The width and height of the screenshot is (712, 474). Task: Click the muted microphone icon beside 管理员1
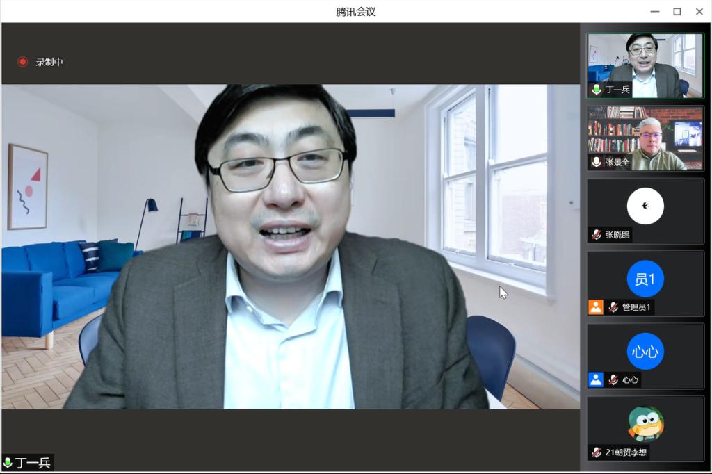point(613,307)
